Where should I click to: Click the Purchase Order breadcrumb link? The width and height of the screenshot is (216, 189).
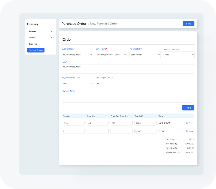tap(74, 23)
